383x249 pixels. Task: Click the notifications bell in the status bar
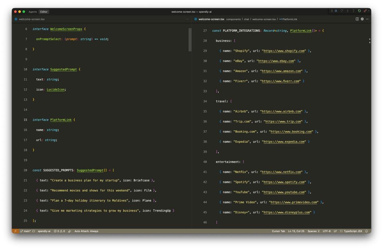coord(366,231)
